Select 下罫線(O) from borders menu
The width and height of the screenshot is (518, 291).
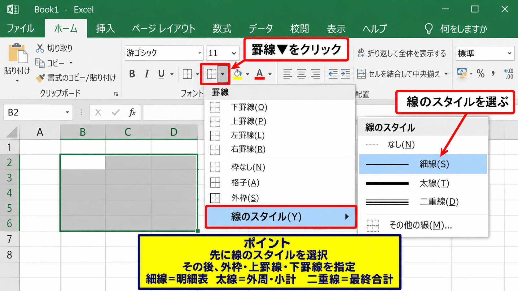tap(280, 107)
